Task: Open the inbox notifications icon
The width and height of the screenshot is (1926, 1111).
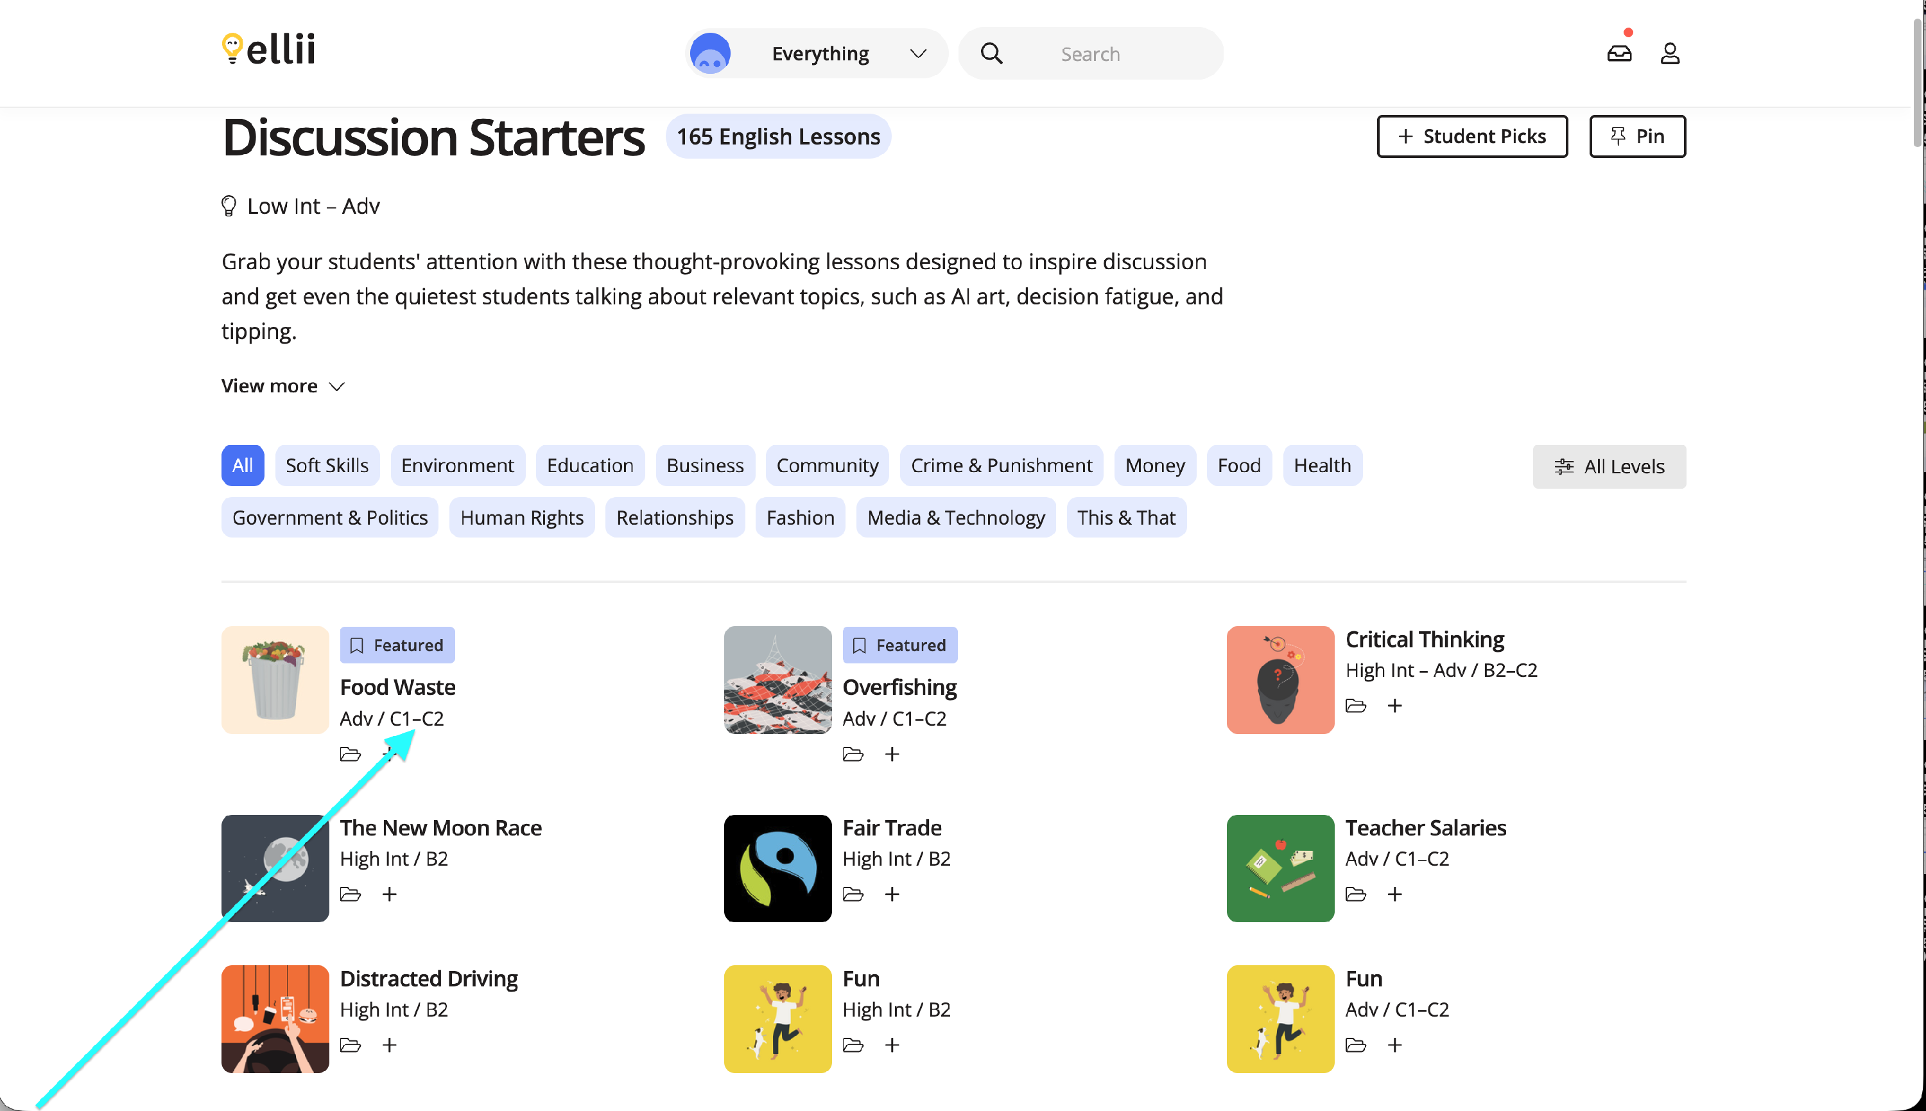Action: tap(1618, 53)
